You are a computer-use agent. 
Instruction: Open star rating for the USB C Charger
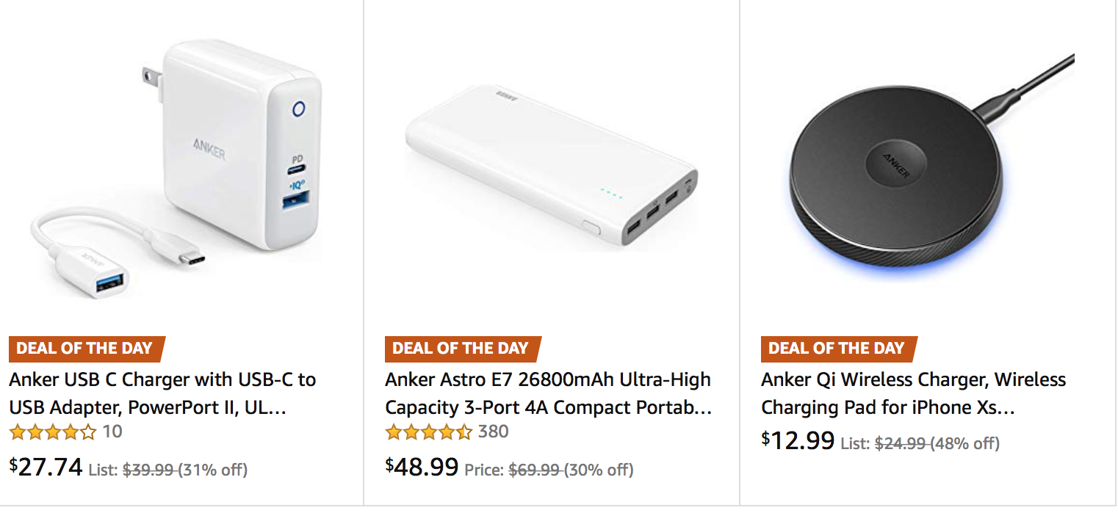pos(52,432)
